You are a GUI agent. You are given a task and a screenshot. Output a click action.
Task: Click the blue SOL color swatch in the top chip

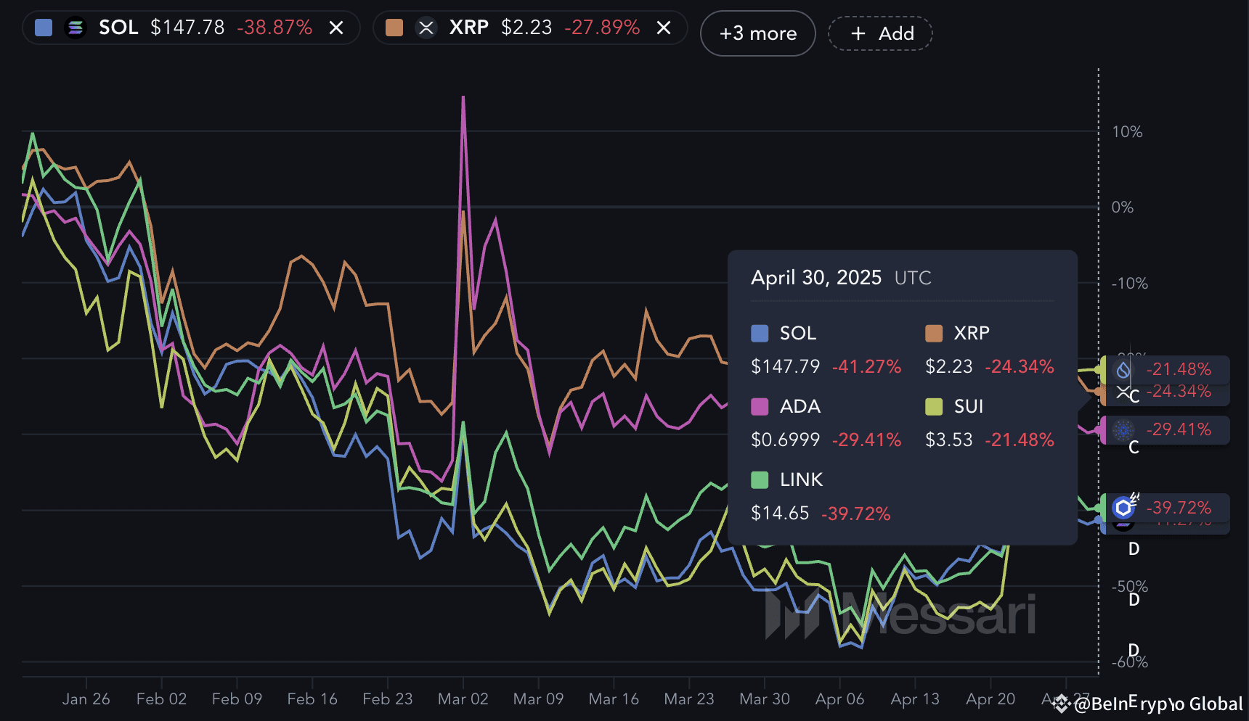[x=44, y=28]
